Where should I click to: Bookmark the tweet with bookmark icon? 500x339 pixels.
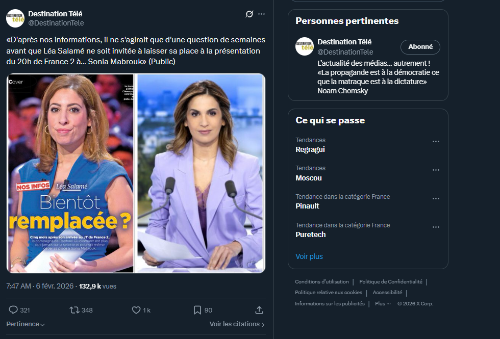click(x=197, y=310)
